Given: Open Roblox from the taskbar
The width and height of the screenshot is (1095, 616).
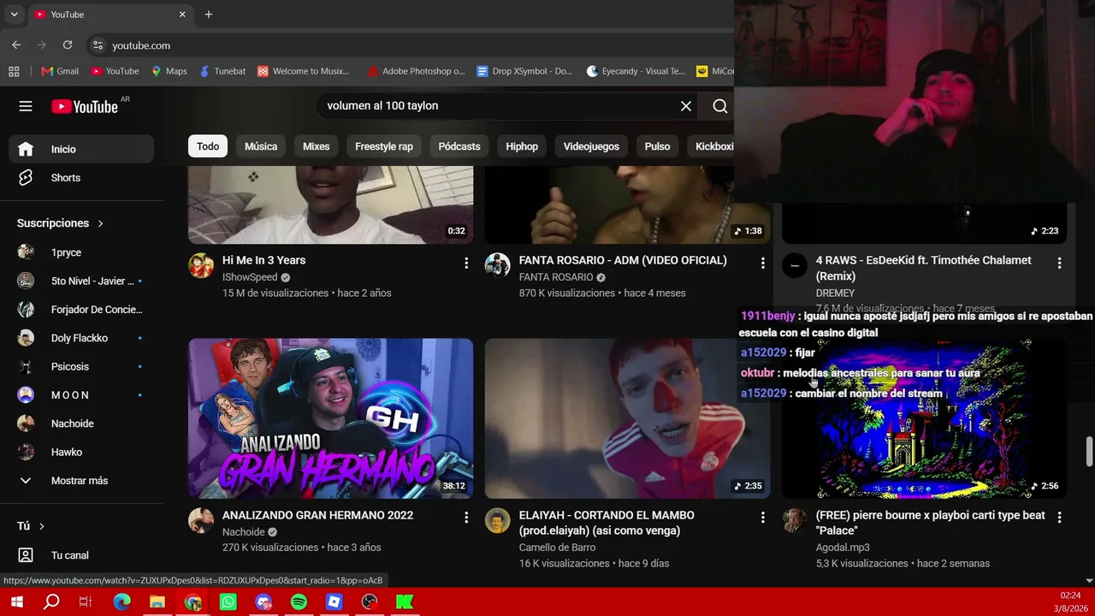Looking at the screenshot, I should pyautogui.click(x=334, y=602).
